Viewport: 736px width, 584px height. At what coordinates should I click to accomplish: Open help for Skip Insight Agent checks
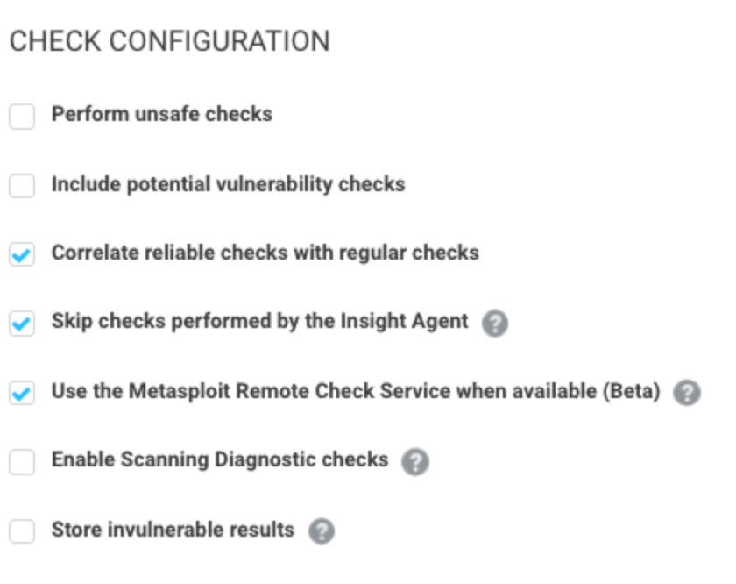click(x=495, y=324)
